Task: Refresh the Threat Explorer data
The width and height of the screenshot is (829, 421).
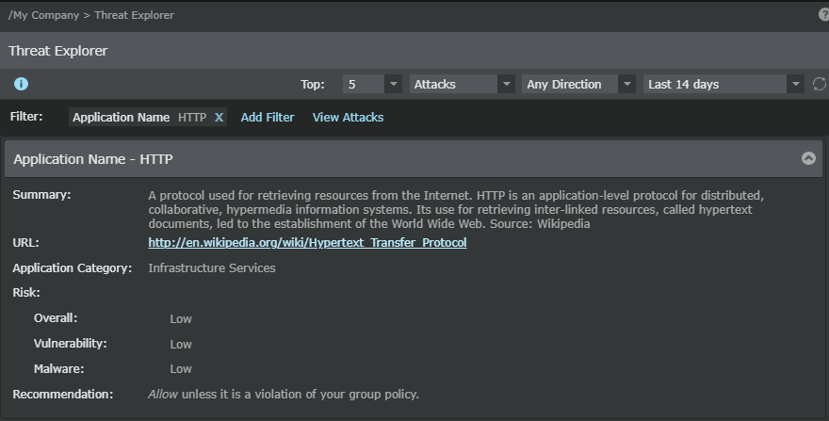Action: [x=819, y=84]
